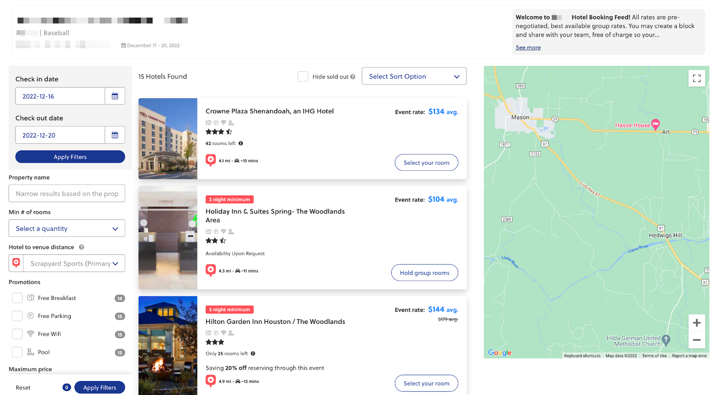Open the check out date calendar picker
722x395 pixels.
(115, 135)
